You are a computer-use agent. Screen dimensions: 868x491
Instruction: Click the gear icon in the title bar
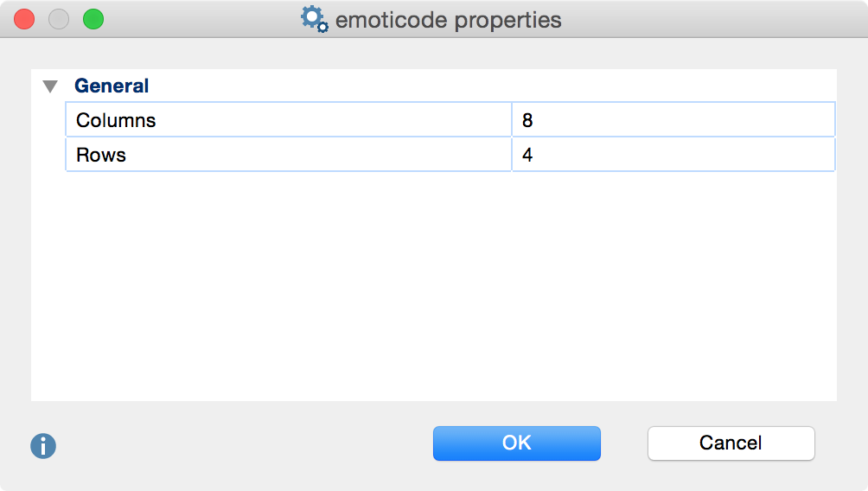click(x=314, y=19)
